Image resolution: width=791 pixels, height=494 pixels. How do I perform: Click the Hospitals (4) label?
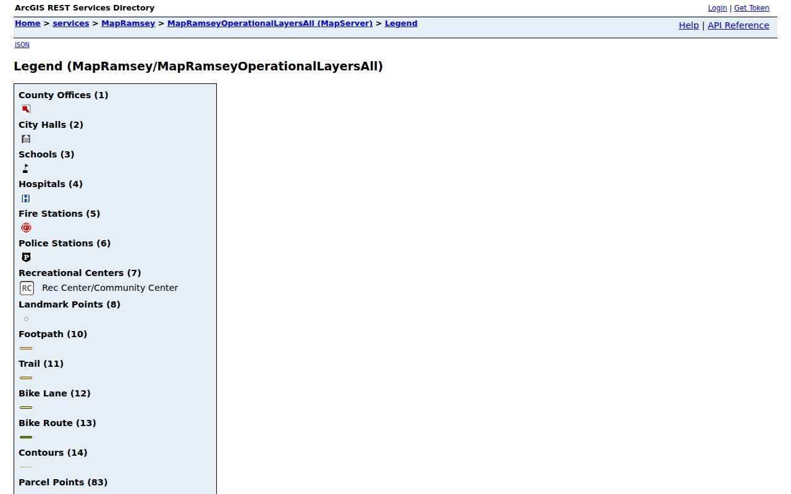coord(51,184)
